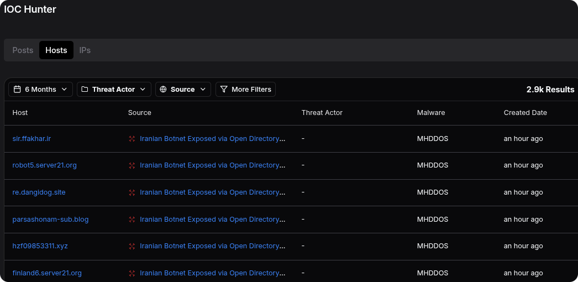This screenshot has width=578, height=282.
Task: Click the funnel icon in More Filters
Action: point(223,89)
